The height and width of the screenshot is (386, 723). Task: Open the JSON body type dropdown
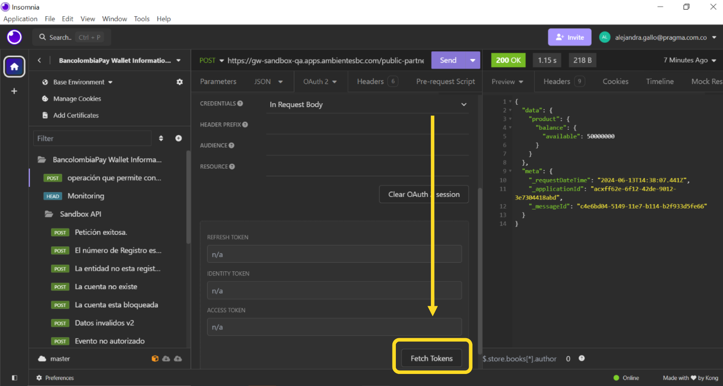tap(268, 81)
